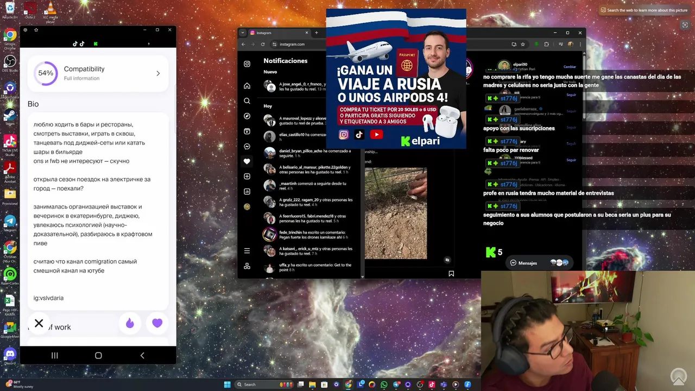695x391 pixels.
Task: Tap the purple flame super-like button
Action: coord(130,323)
